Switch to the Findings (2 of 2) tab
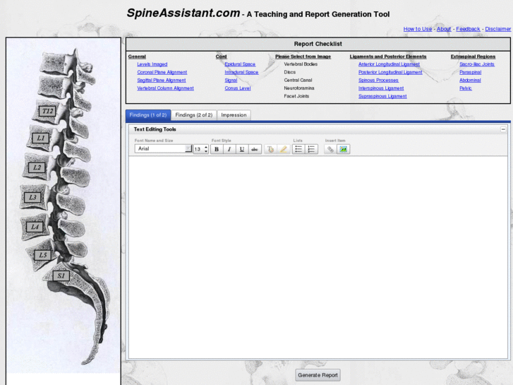The width and height of the screenshot is (513, 385). pos(193,115)
